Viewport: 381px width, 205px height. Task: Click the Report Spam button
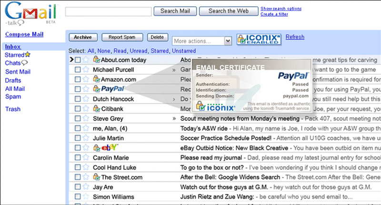(x=122, y=38)
